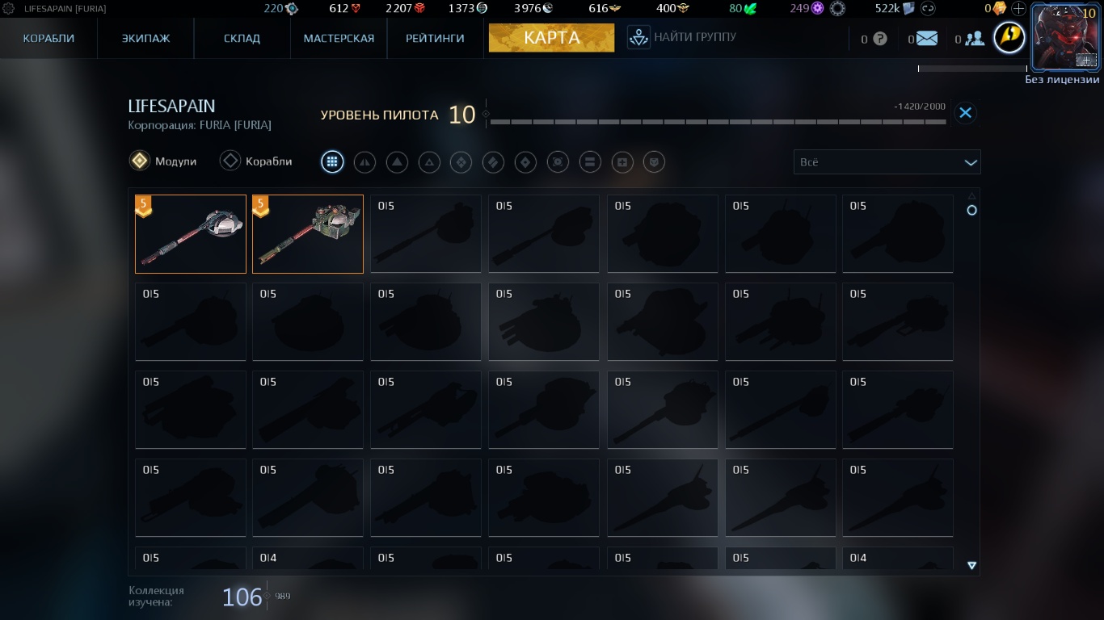Click the yellow lightning emblem icon
Image resolution: width=1104 pixels, height=620 pixels.
click(x=1009, y=37)
